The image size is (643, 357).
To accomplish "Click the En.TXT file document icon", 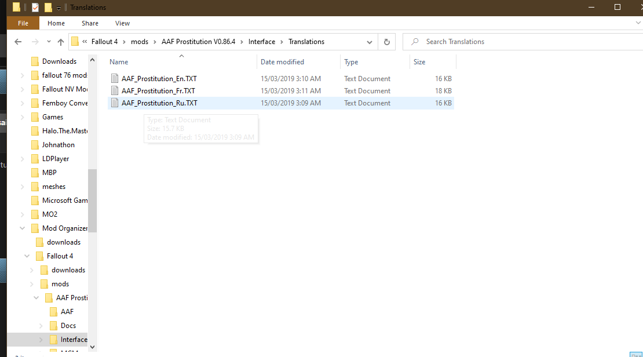I will pyautogui.click(x=115, y=78).
